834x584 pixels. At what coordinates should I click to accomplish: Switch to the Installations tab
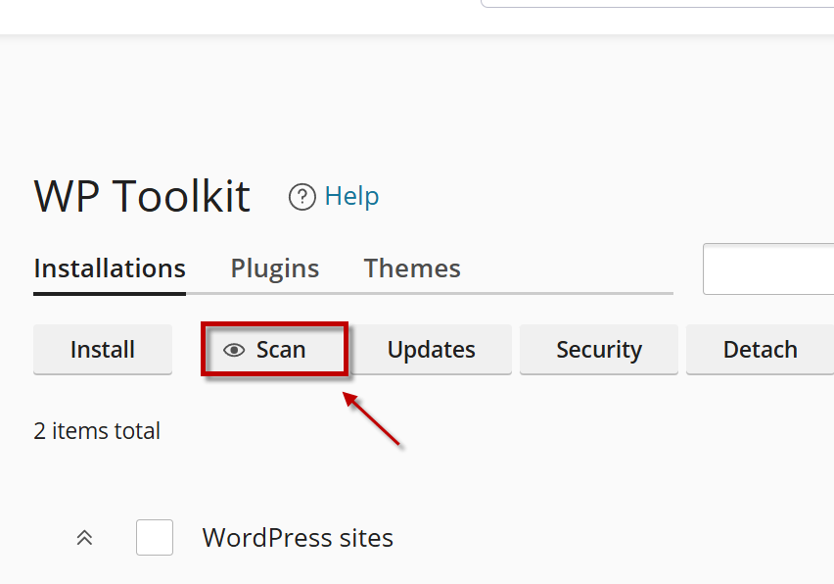pyautogui.click(x=110, y=268)
